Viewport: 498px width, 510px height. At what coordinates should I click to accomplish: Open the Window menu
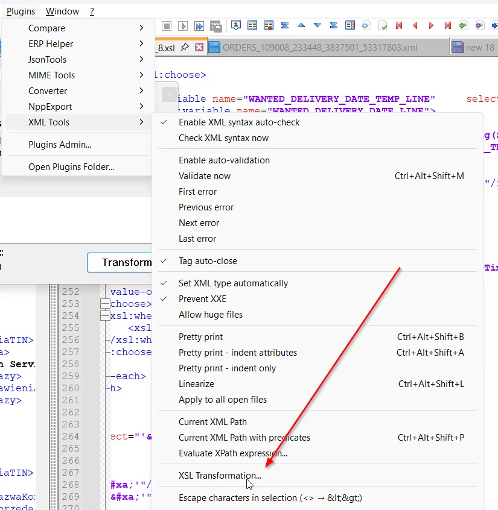click(62, 11)
